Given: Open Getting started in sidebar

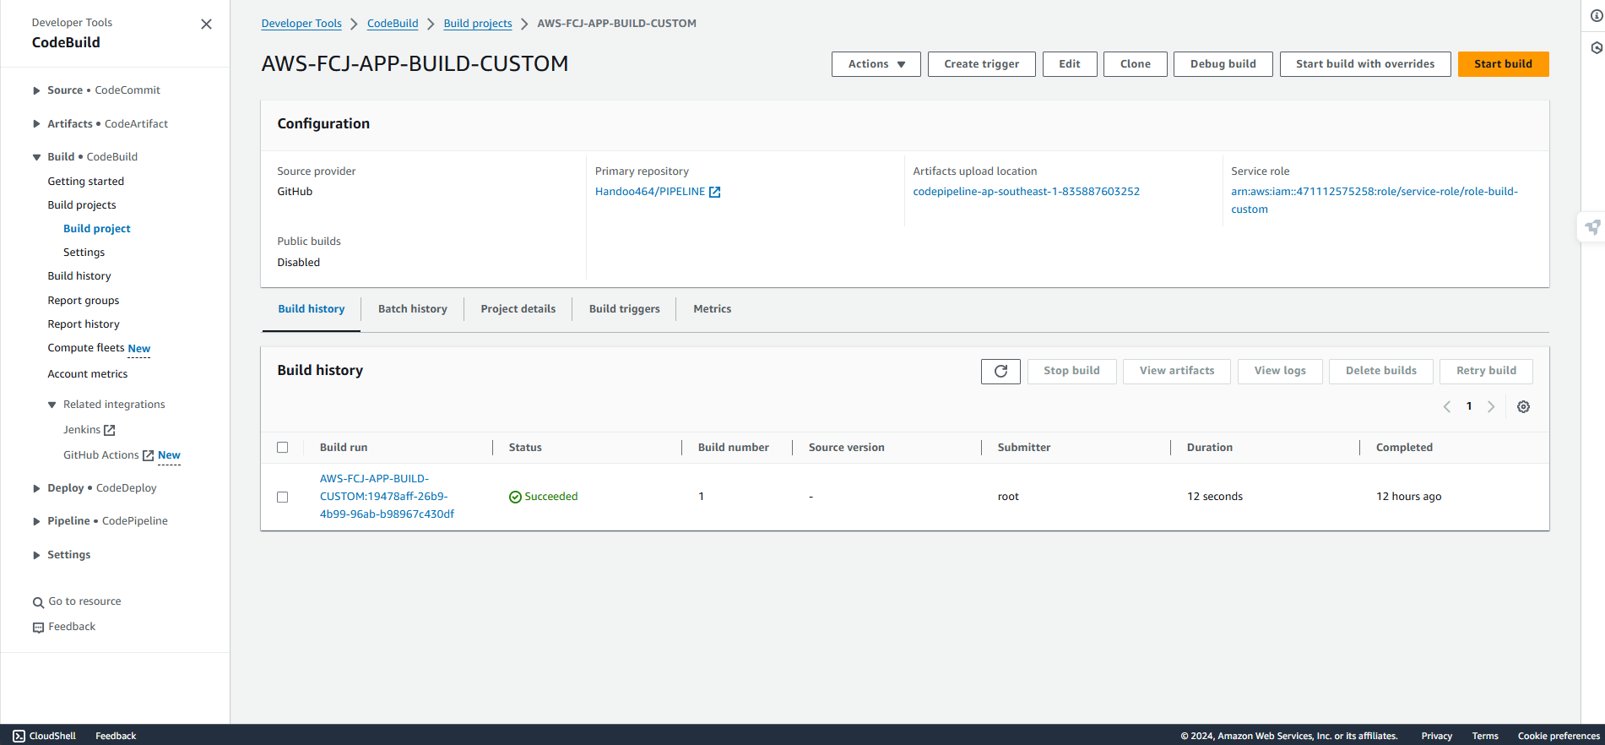Looking at the screenshot, I should click(86, 182).
